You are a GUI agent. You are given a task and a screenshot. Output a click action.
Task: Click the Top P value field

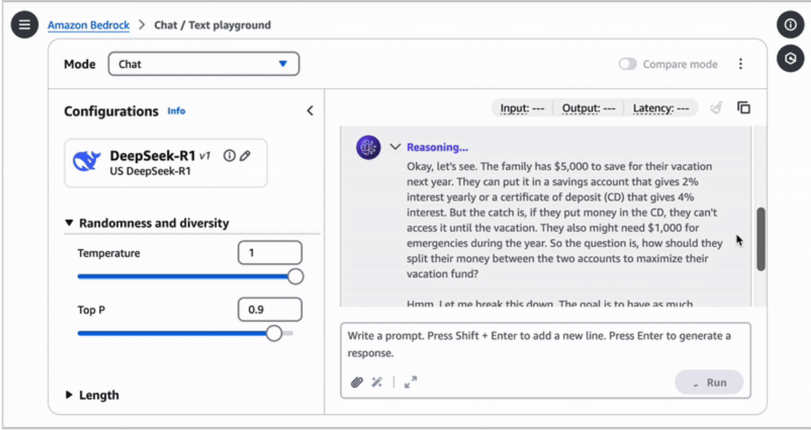tap(270, 310)
